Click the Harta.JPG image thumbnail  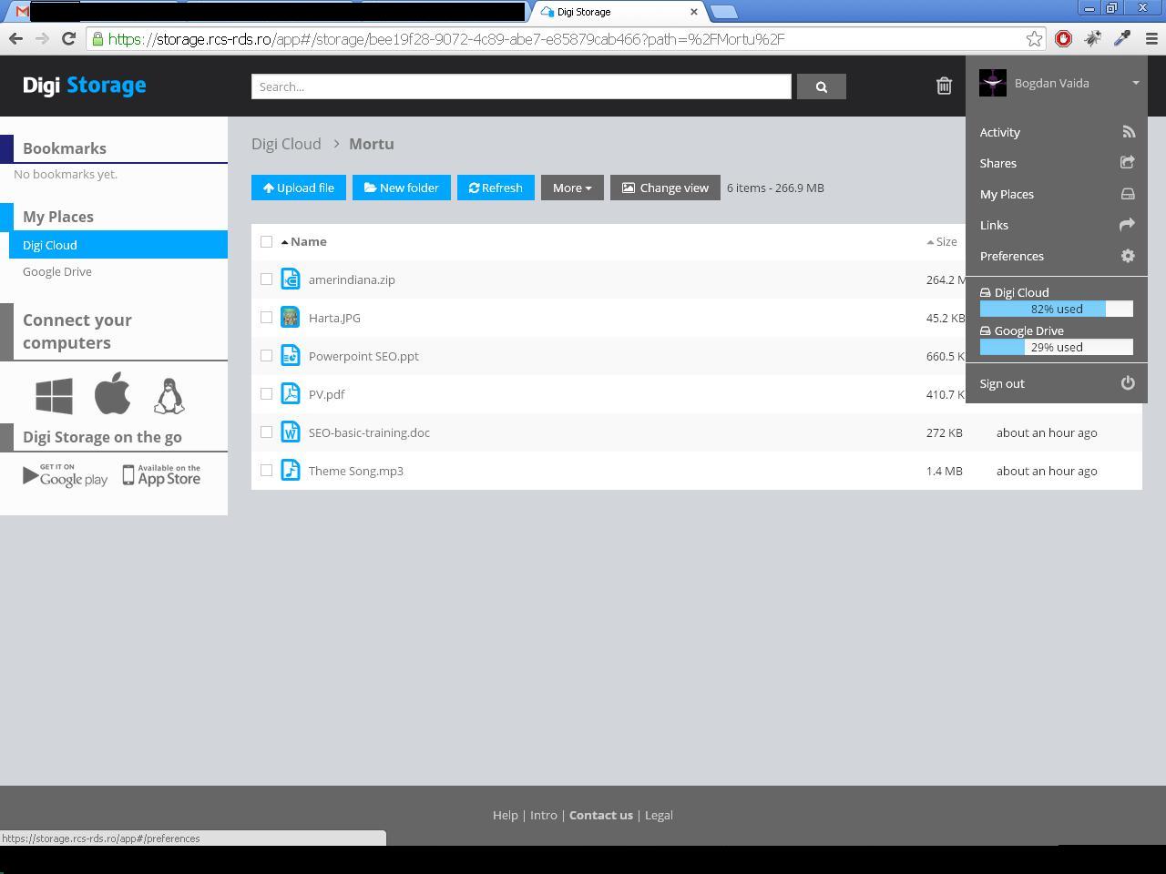(291, 318)
